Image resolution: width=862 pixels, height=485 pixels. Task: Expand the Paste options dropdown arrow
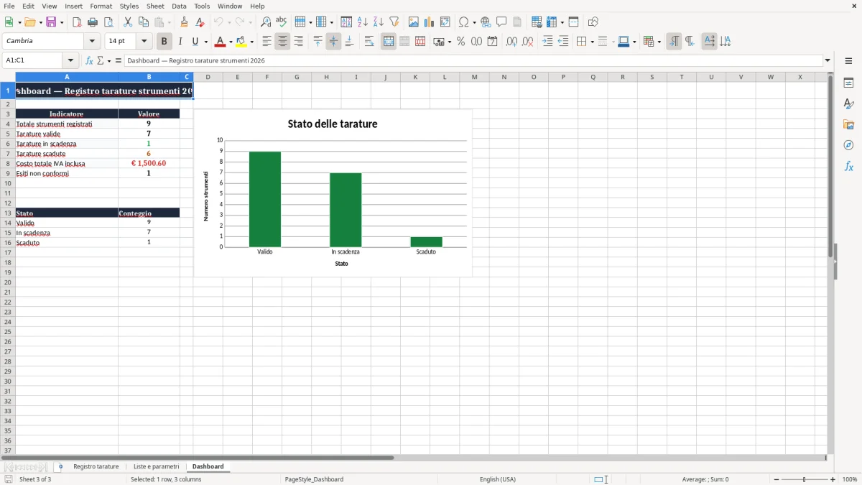pos(168,22)
